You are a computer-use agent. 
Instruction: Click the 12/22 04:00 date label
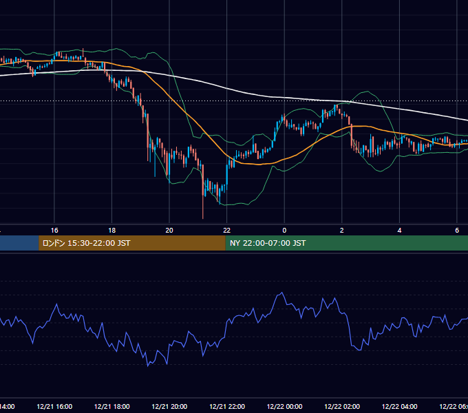(400, 406)
